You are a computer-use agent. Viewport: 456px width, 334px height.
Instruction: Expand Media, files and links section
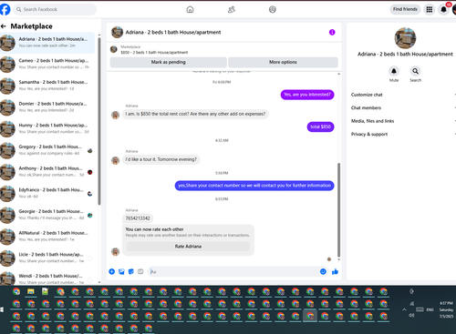403,121
